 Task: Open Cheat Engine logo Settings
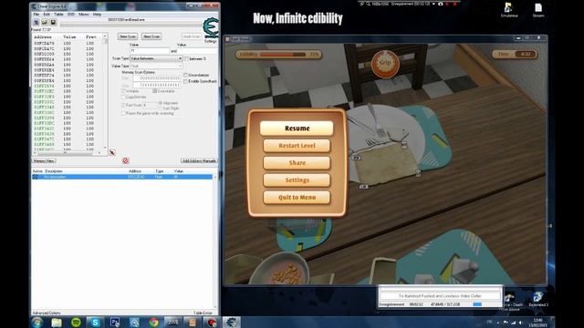[211, 30]
